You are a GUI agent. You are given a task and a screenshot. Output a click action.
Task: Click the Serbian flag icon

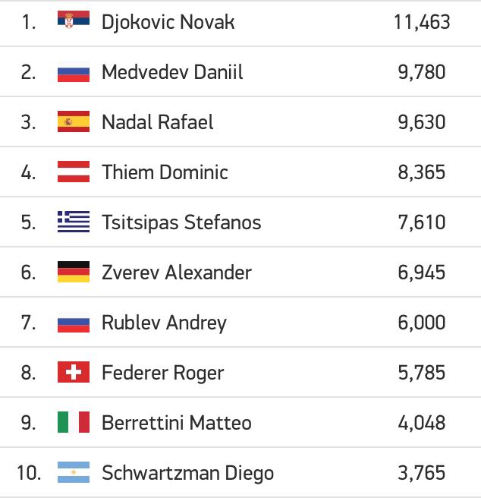pyautogui.click(x=74, y=20)
